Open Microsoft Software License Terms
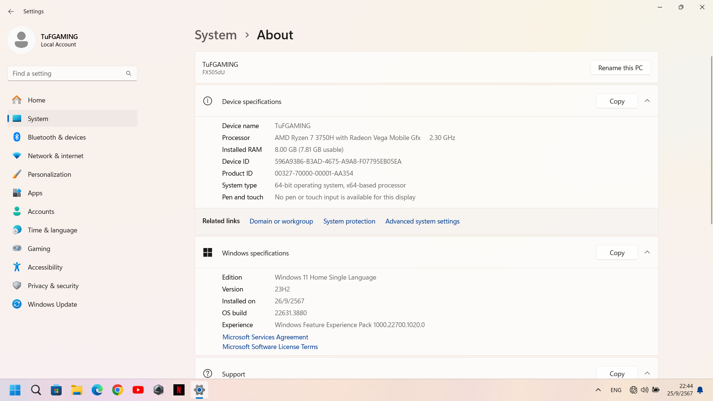This screenshot has width=713, height=401. [270, 346]
